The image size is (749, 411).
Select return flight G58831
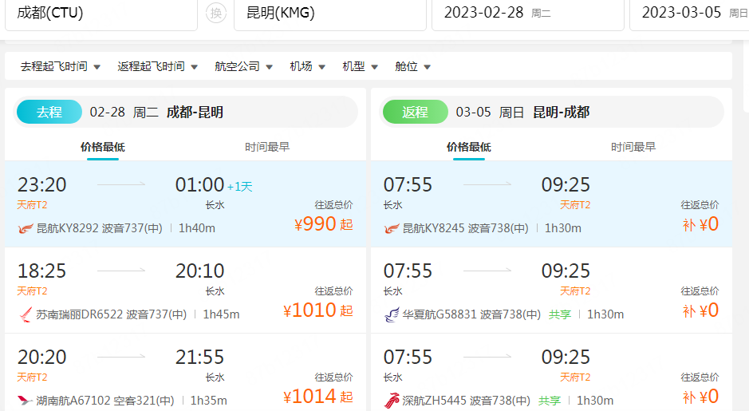pos(551,290)
